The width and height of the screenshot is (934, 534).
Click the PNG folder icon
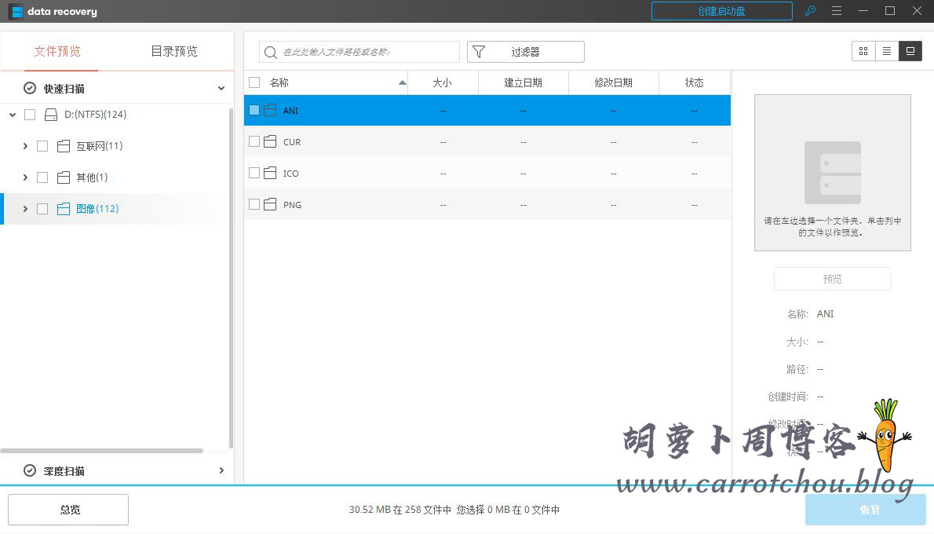pos(270,204)
